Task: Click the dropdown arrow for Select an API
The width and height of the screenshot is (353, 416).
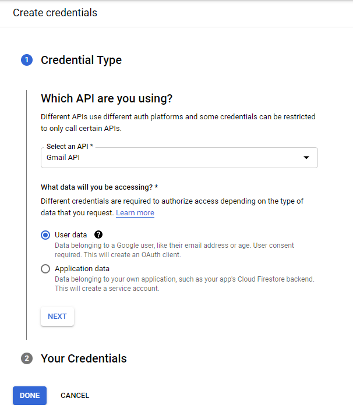Action: (x=306, y=158)
